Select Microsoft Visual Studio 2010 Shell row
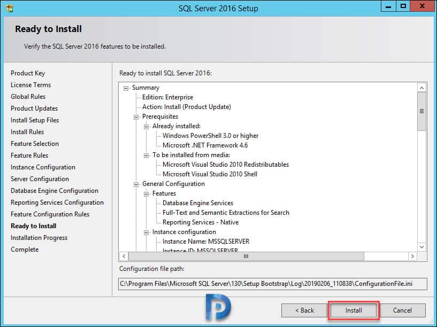437x327 pixels. 210,174
